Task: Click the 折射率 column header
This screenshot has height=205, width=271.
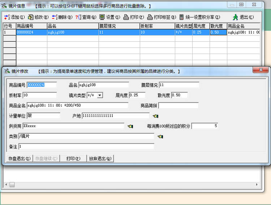Action: (158, 26)
